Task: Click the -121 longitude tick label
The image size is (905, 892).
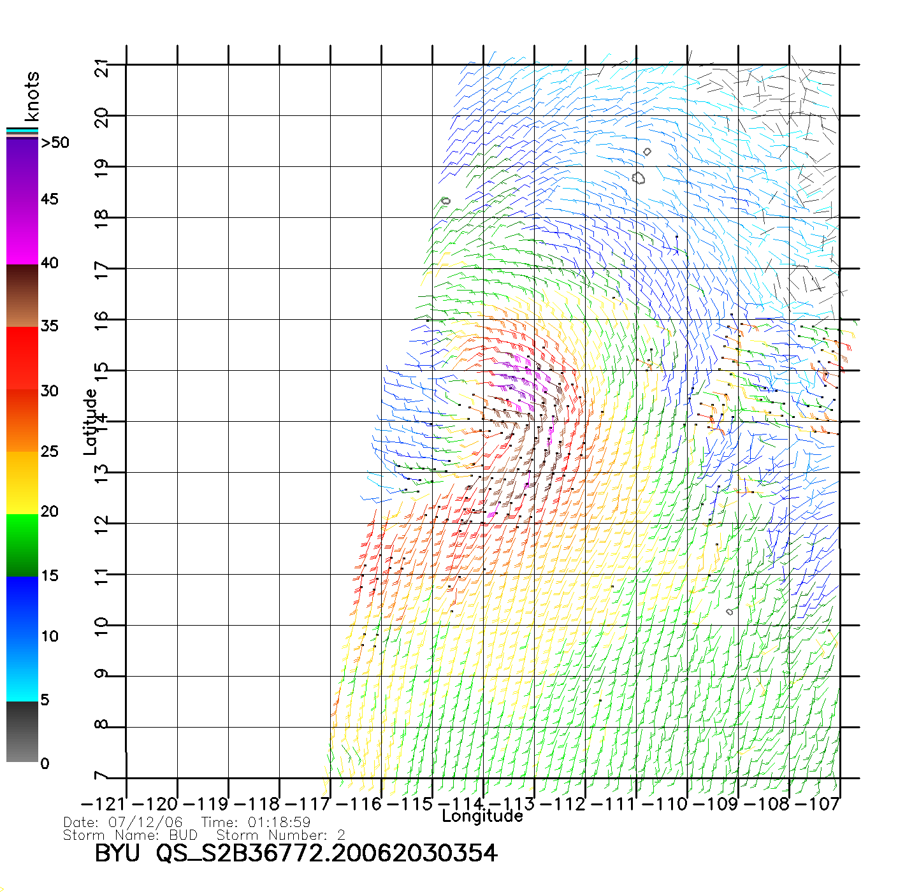Action: (104, 804)
